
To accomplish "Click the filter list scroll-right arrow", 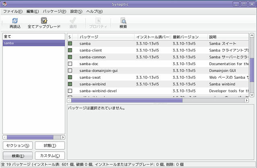I will [x=63, y=137].
